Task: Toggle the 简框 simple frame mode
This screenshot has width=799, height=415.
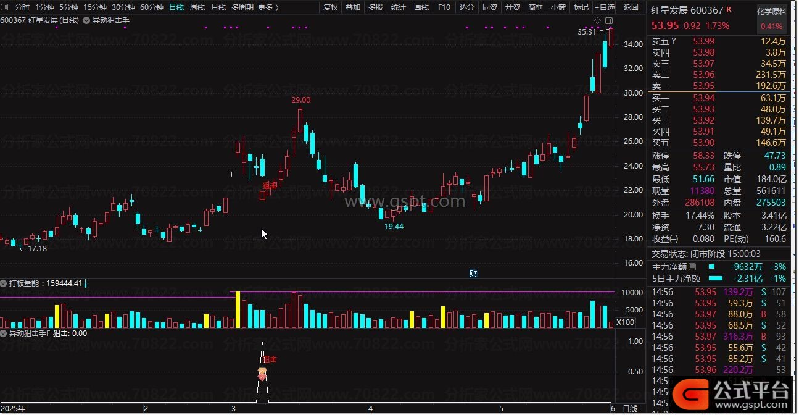Action: pyautogui.click(x=536, y=7)
